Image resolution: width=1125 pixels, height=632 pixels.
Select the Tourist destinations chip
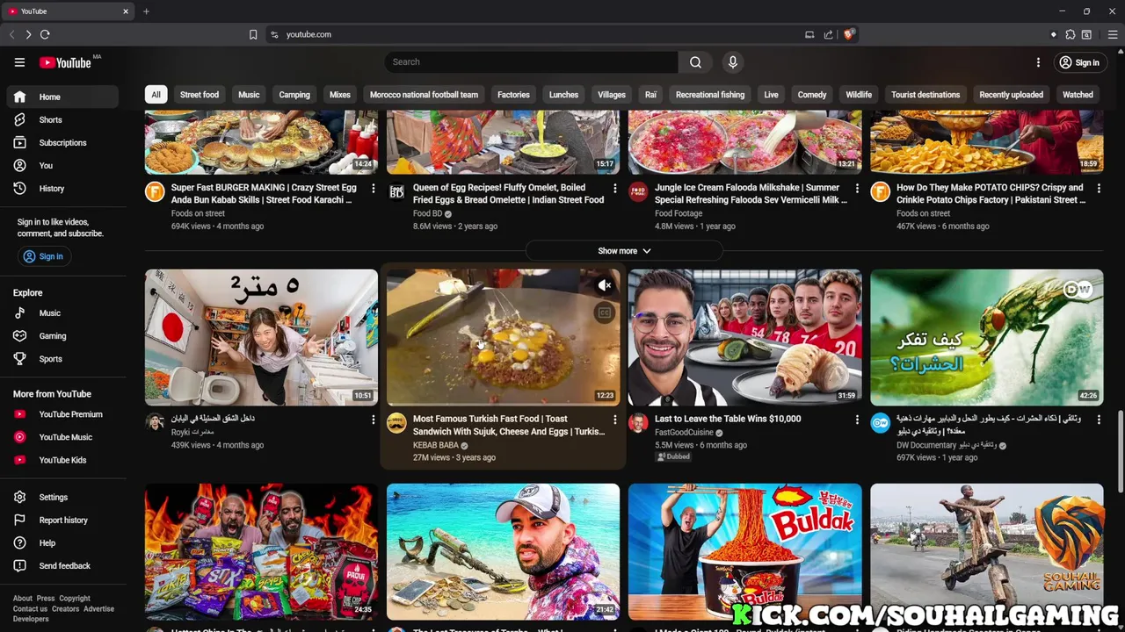pos(925,95)
